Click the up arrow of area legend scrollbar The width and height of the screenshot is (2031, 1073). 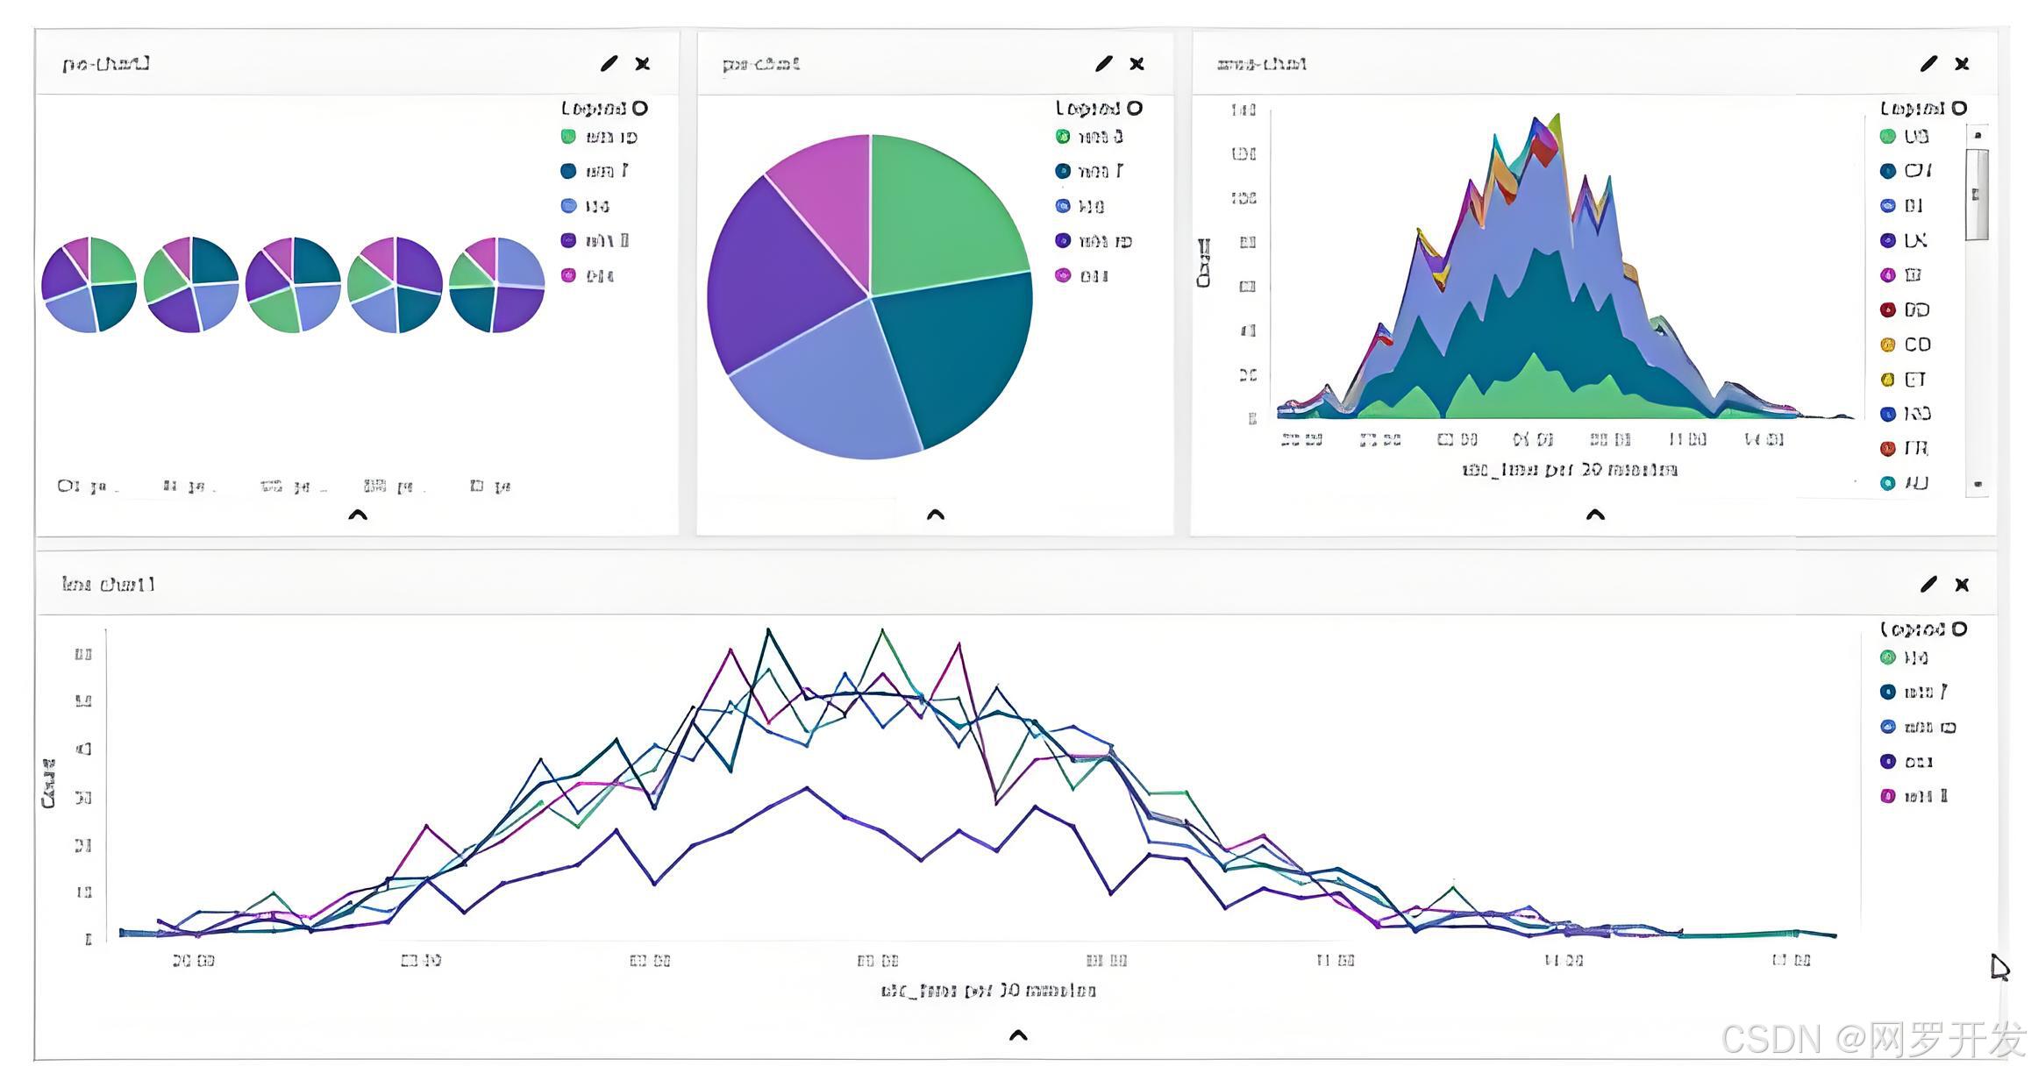1978,135
